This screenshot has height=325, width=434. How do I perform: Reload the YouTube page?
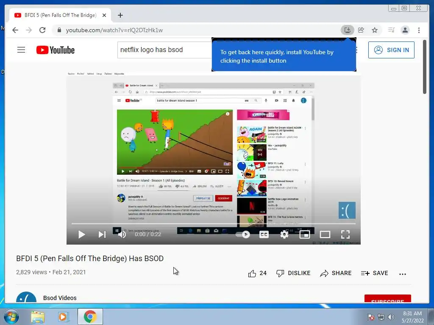42,30
